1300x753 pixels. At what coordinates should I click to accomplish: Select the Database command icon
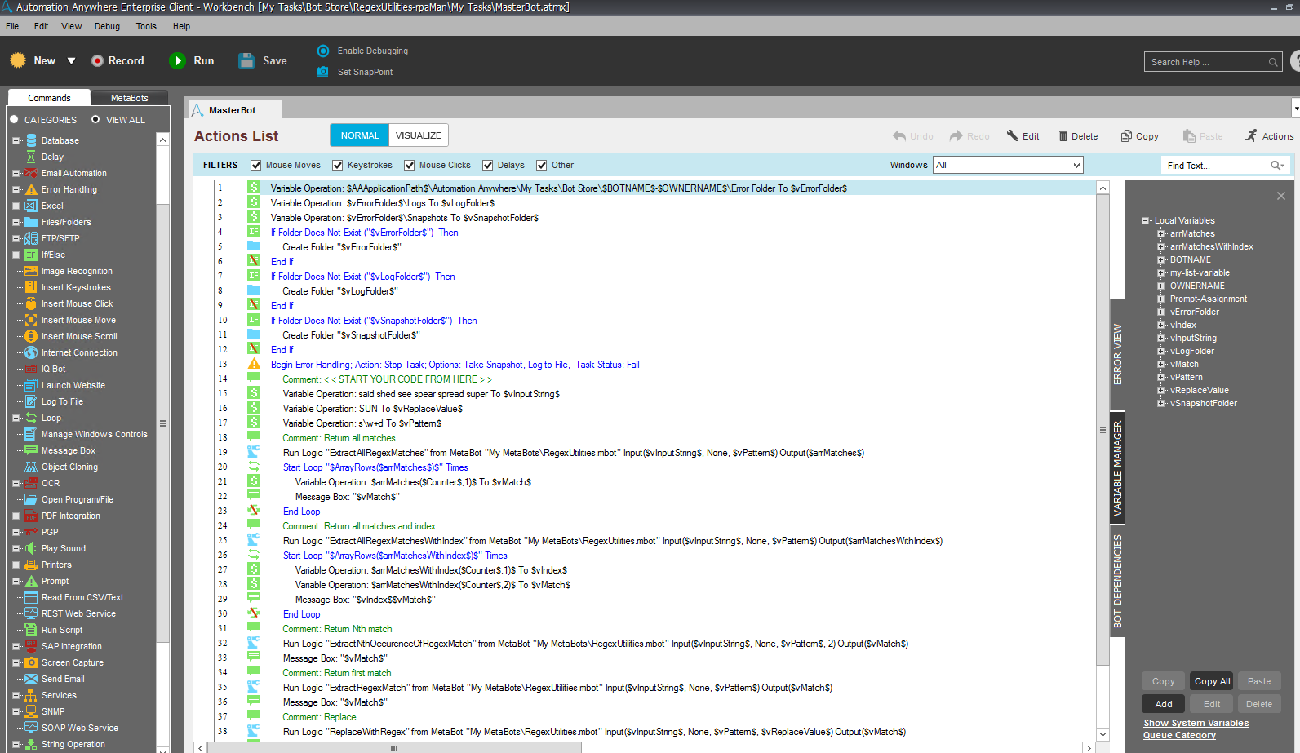(31, 140)
